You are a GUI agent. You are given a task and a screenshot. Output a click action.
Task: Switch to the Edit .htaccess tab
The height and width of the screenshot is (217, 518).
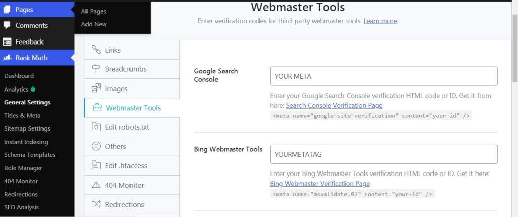(x=132, y=165)
